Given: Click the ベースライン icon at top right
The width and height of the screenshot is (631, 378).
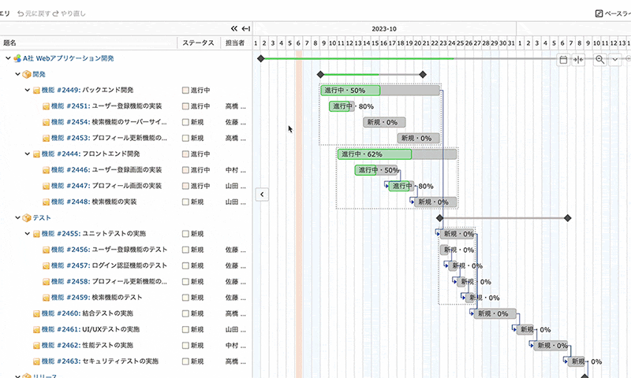Looking at the screenshot, I should click(x=599, y=13).
